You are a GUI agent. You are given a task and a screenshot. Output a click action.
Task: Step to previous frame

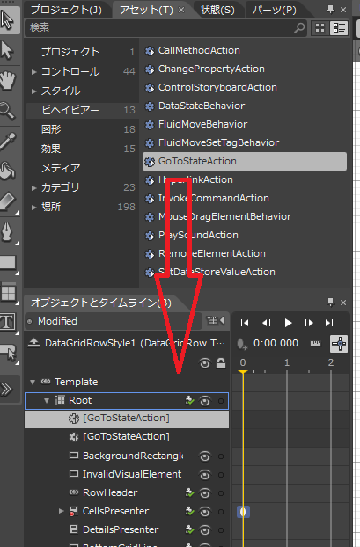click(x=267, y=323)
